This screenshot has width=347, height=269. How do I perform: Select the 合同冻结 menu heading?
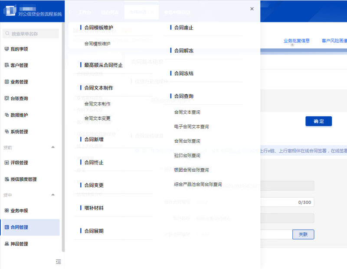coord(183,74)
